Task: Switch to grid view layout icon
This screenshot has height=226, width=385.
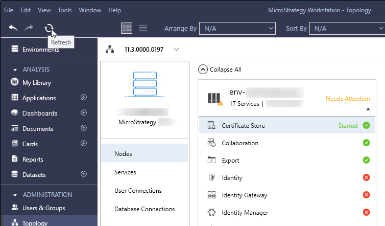Action: [127, 29]
